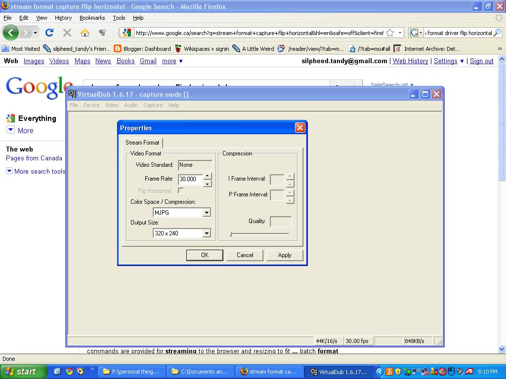Image resolution: width=506 pixels, height=379 pixels.
Task: Open the /?tab=mo#all bookmark
Action: tap(369, 49)
